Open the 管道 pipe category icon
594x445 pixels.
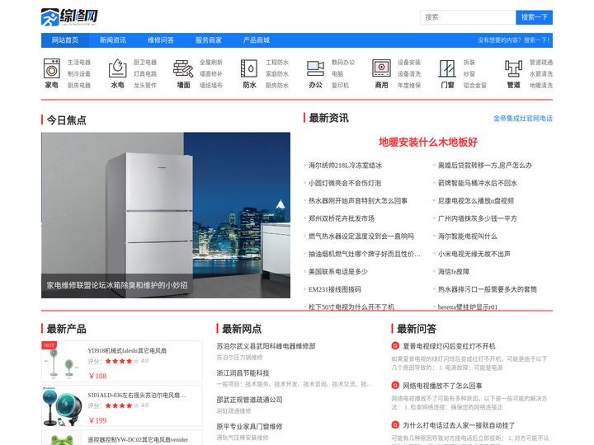pyautogui.click(x=513, y=68)
